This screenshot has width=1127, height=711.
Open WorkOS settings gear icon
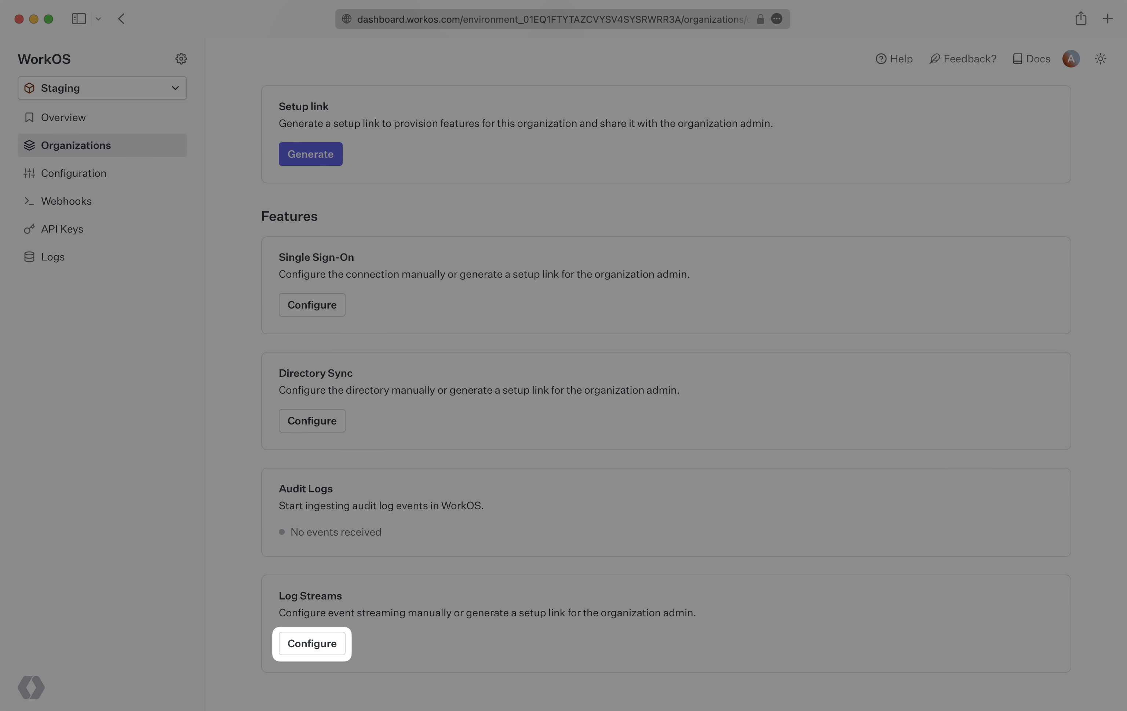pyautogui.click(x=181, y=58)
